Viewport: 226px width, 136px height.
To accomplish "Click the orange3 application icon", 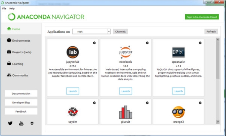I will point(178,112).
